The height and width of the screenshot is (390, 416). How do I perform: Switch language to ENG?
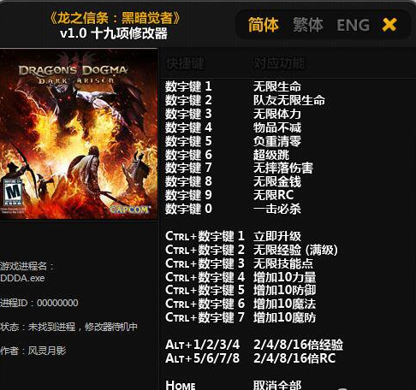(354, 25)
